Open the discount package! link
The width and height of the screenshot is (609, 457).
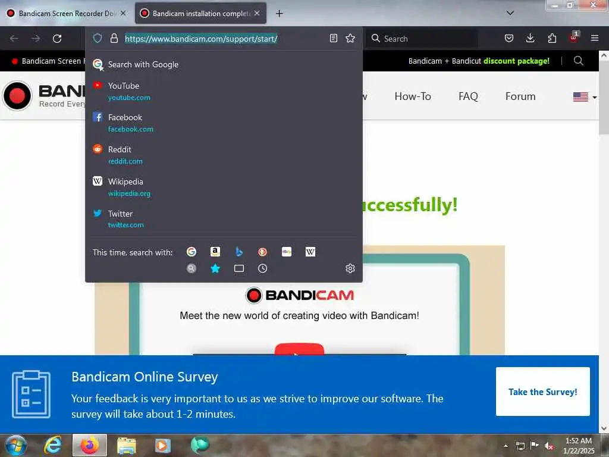click(516, 61)
